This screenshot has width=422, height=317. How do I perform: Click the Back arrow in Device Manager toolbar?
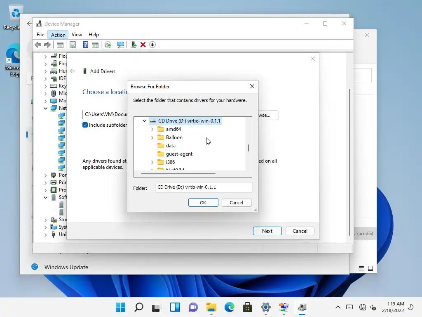coord(38,45)
